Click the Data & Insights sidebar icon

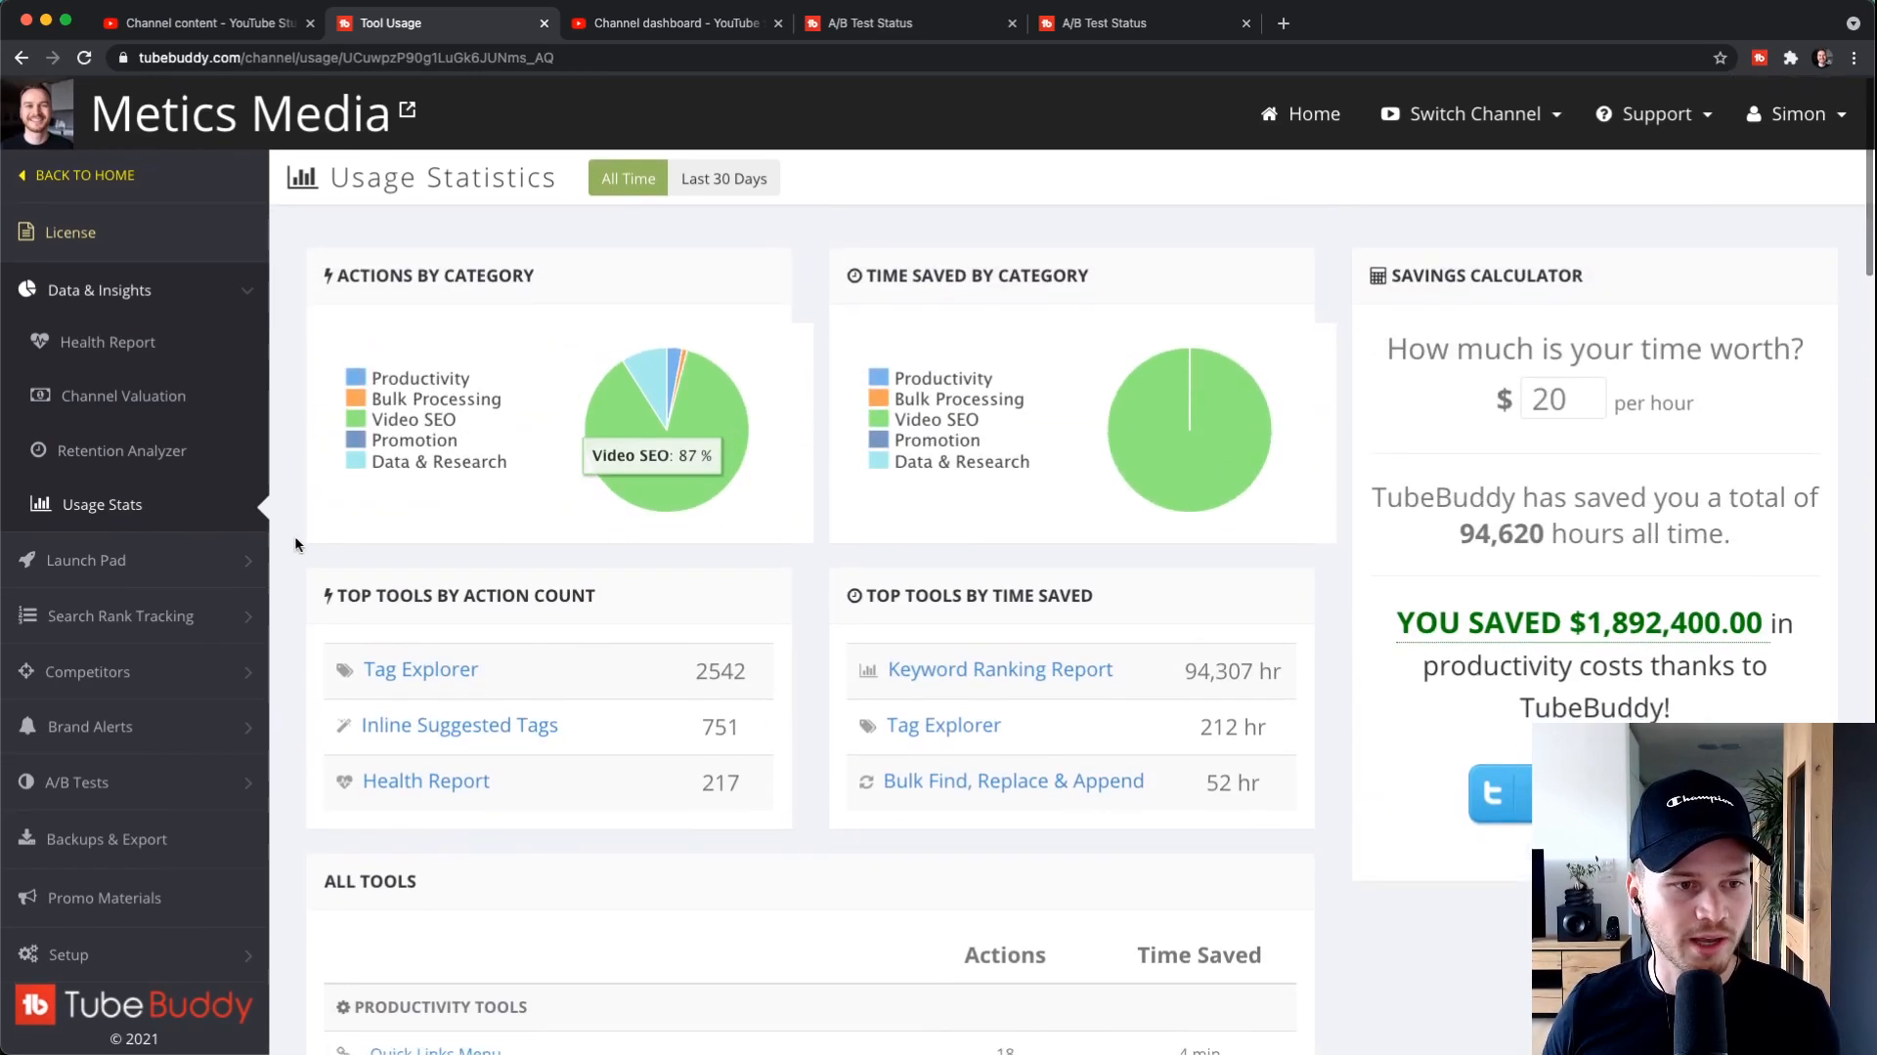pyautogui.click(x=27, y=288)
